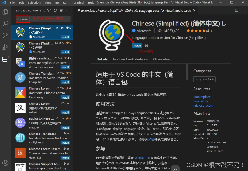Click the details pane vertical scrollbar
The image size is (248, 171).
(x=187, y=72)
